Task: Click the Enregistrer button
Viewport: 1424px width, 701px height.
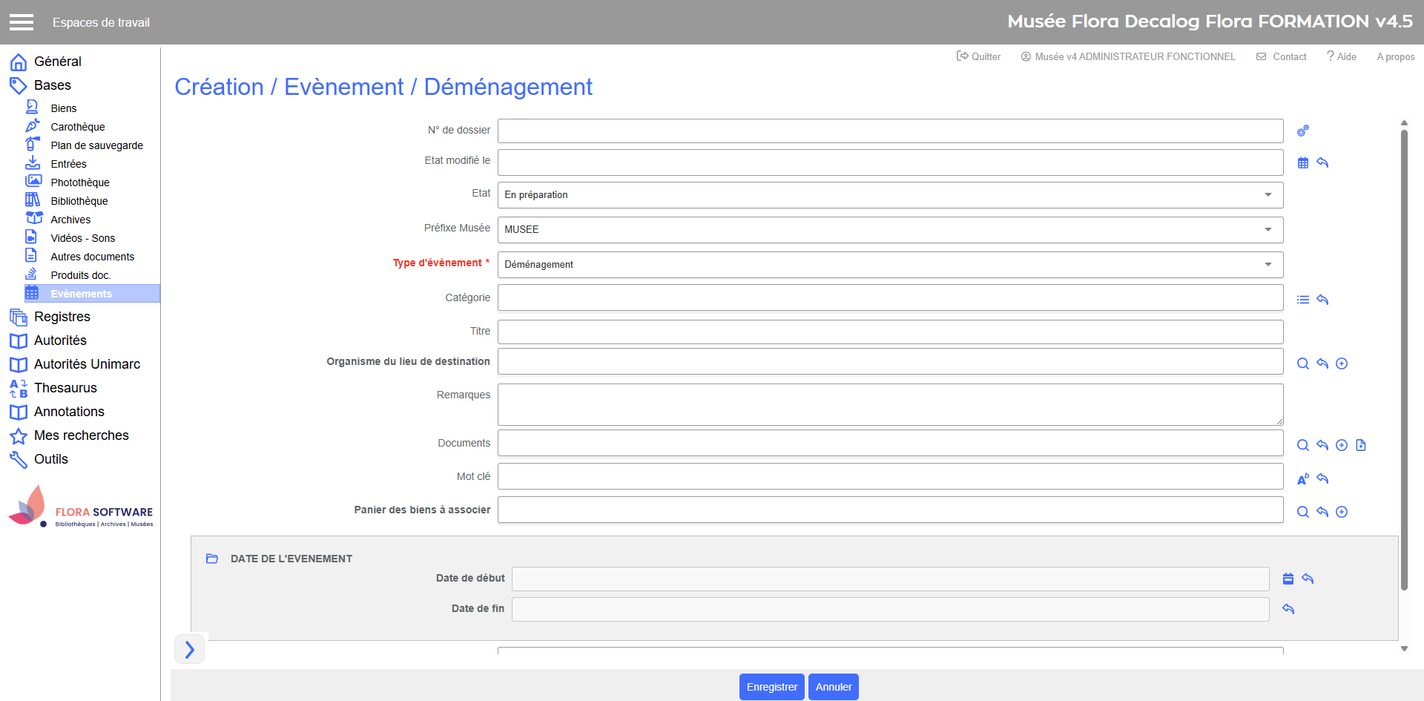Action: click(x=771, y=687)
